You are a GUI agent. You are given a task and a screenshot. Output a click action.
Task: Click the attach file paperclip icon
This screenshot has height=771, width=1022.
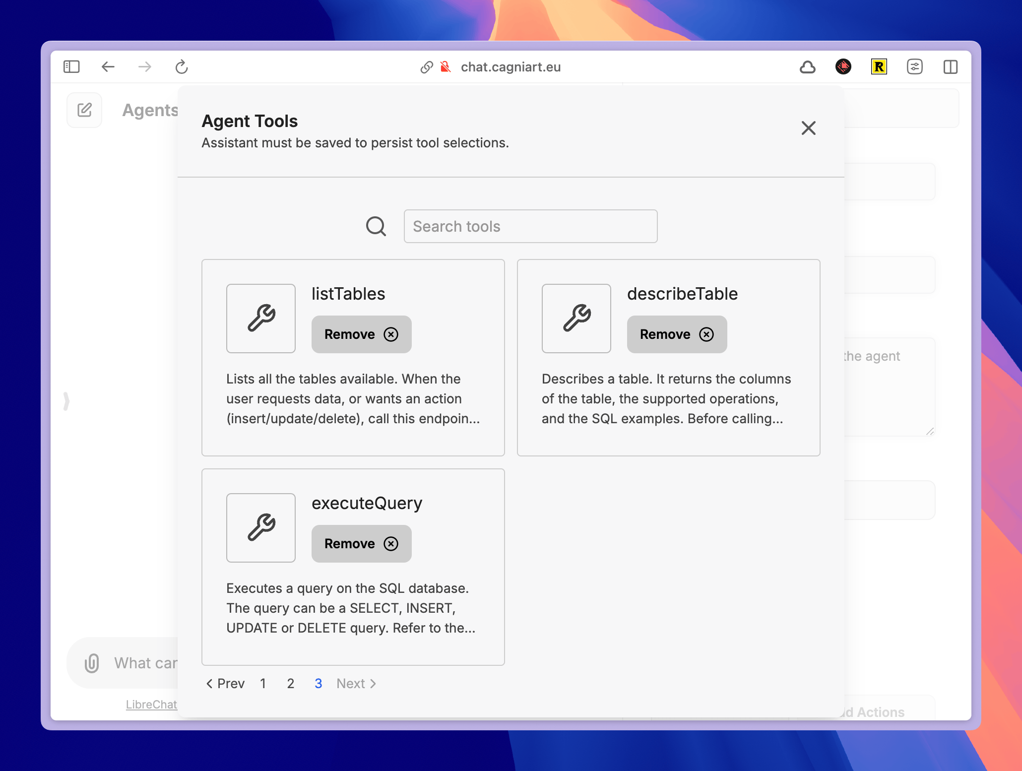tap(92, 663)
